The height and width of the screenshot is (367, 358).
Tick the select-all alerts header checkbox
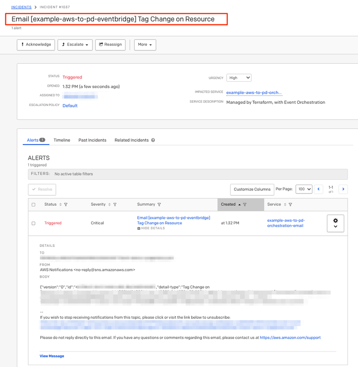(33, 205)
